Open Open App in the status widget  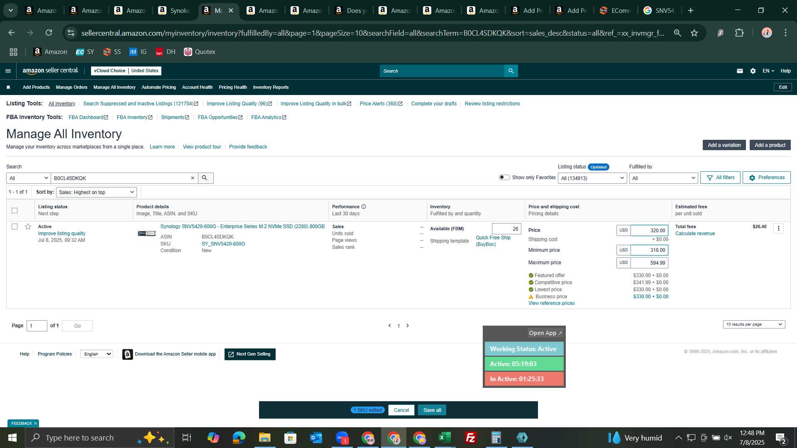[x=545, y=333]
